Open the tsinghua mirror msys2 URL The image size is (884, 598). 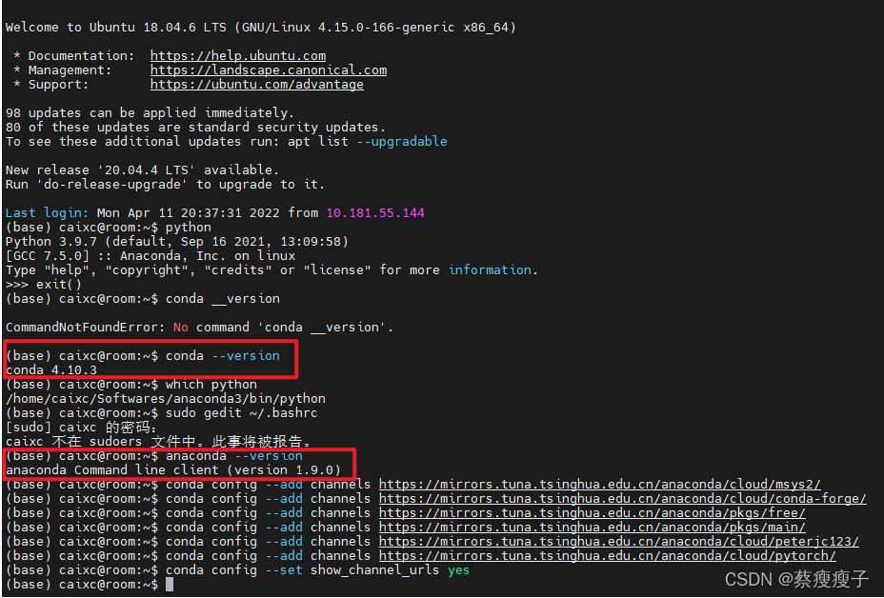(x=600, y=484)
